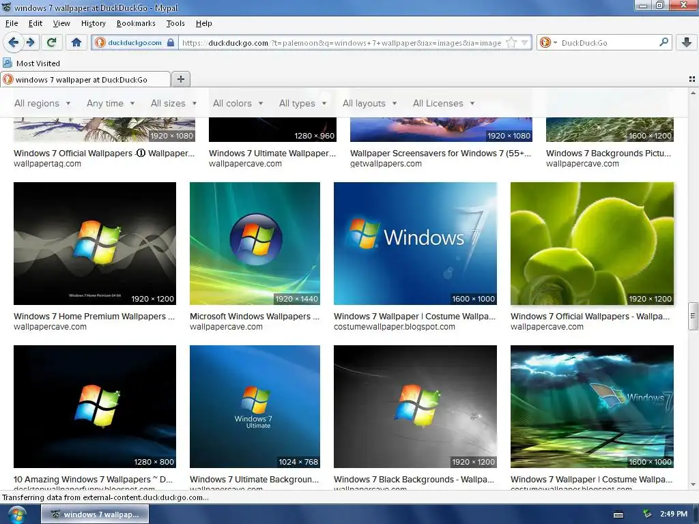Open the Downloads arrow button
This screenshot has width=699, height=524.
(x=687, y=42)
